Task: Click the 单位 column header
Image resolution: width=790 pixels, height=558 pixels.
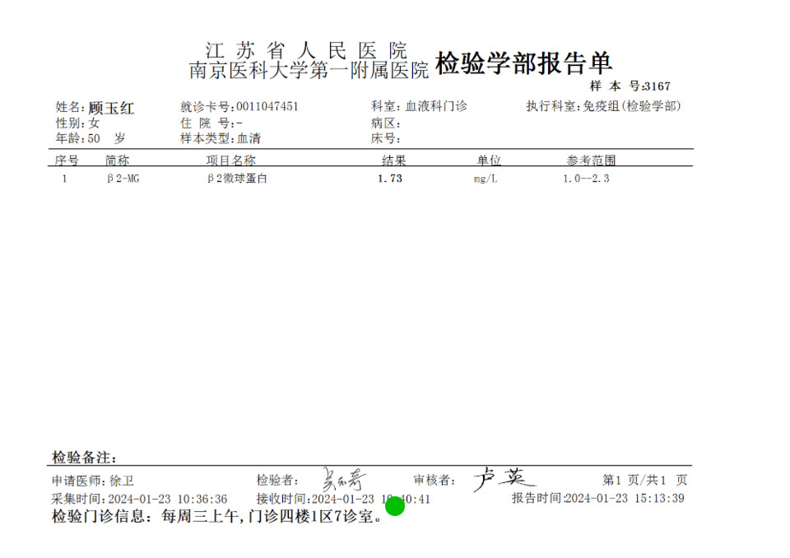Action: pyautogui.click(x=489, y=160)
